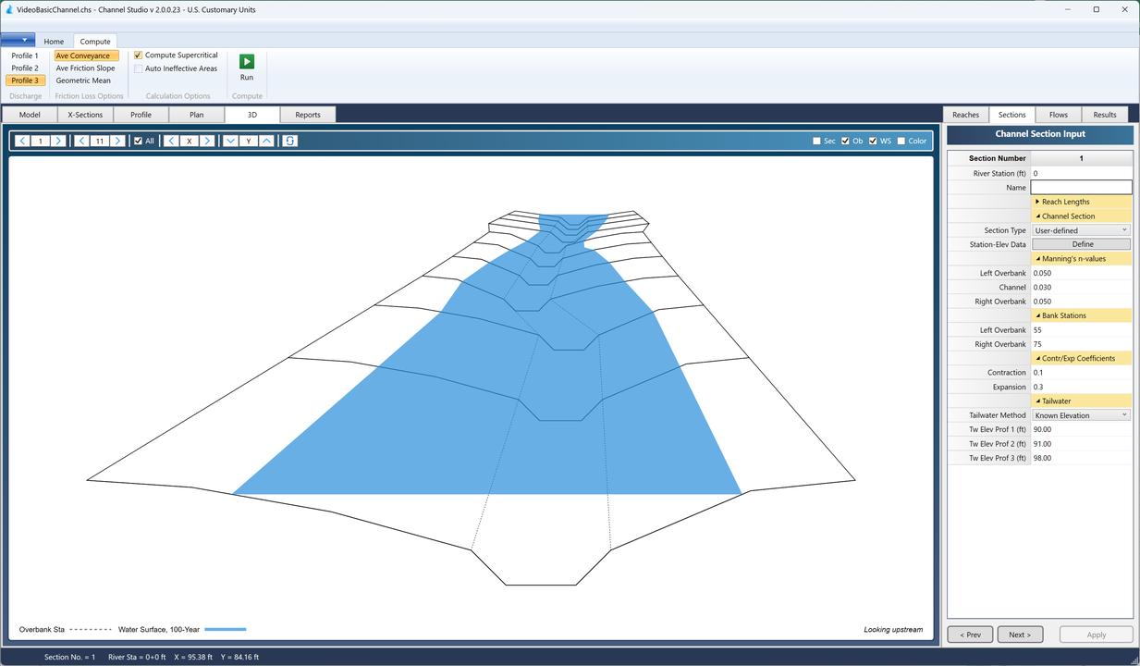This screenshot has width=1140, height=666.
Task: Click the upward view angle chevron icon
Action: coord(265,141)
